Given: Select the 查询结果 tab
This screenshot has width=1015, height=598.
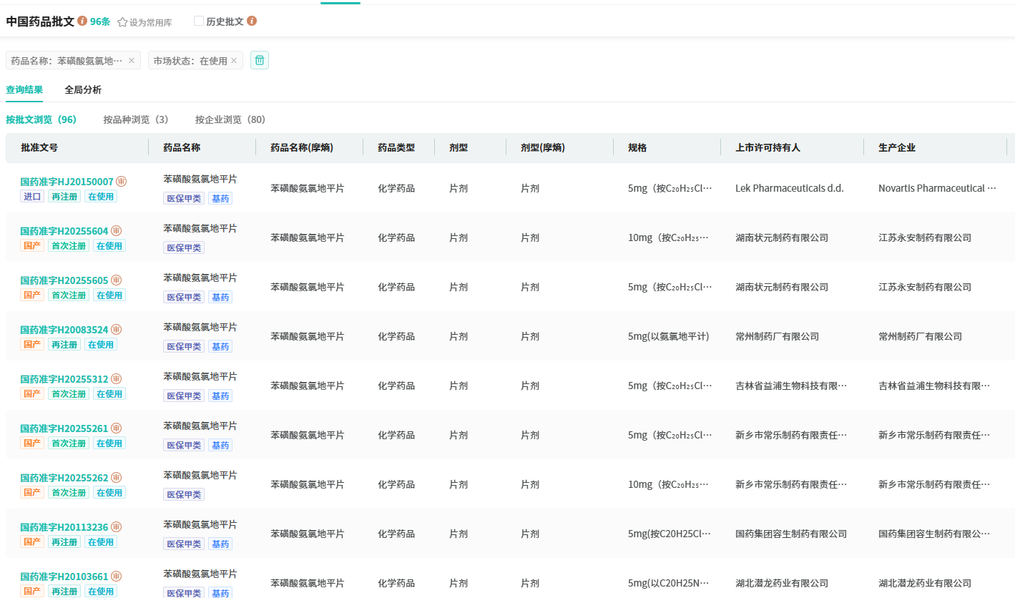Looking at the screenshot, I should [24, 90].
